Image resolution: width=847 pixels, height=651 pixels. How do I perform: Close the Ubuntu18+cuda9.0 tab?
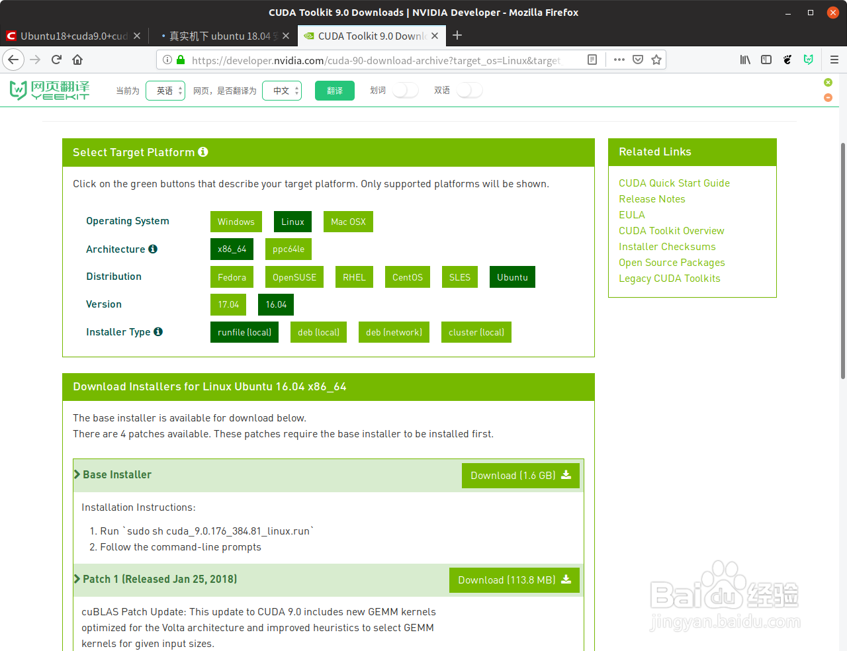pyautogui.click(x=137, y=36)
